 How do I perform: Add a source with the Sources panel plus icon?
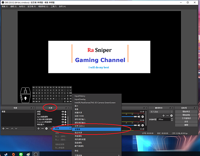coord(39,128)
